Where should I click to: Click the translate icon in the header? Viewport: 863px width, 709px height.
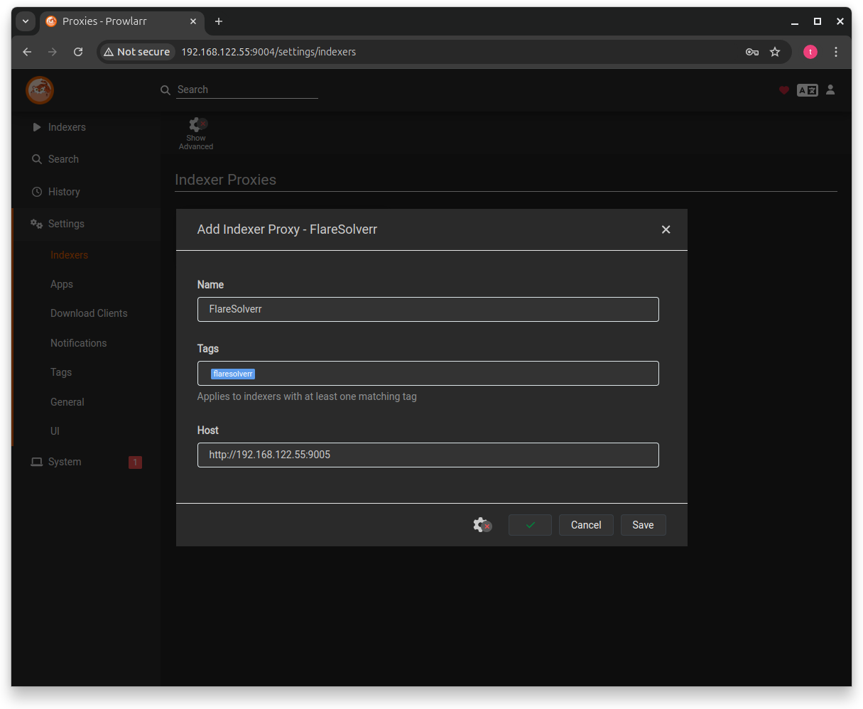(x=808, y=90)
